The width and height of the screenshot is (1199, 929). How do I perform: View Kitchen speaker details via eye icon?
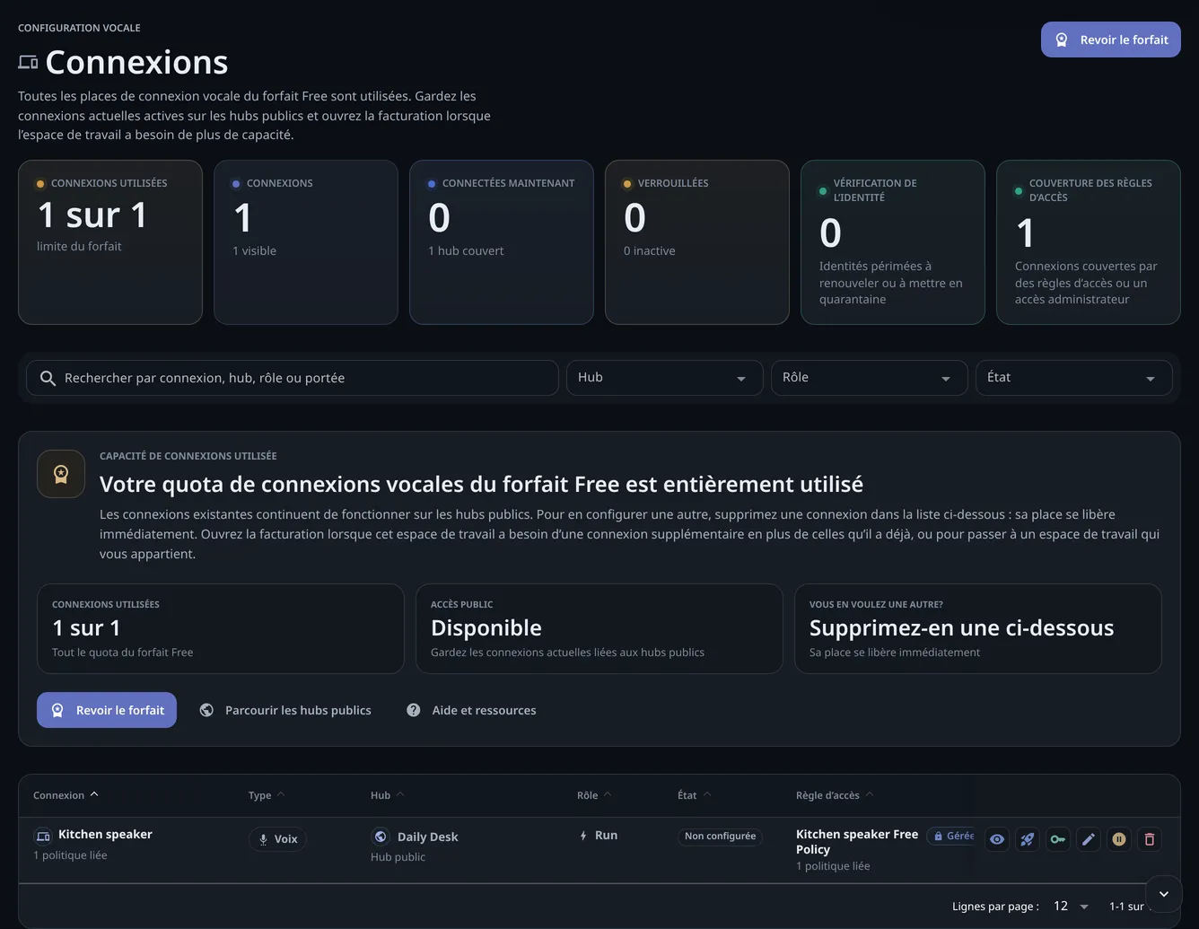tap(997, 839)
